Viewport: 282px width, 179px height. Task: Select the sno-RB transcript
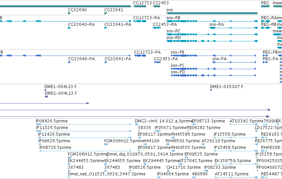pyautogui.click(x=212, y=21)
